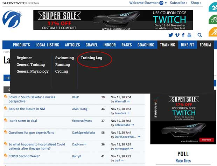Click the magnifying glass search icon
This screenshot has width=217, height=166.
pos(199,35)
